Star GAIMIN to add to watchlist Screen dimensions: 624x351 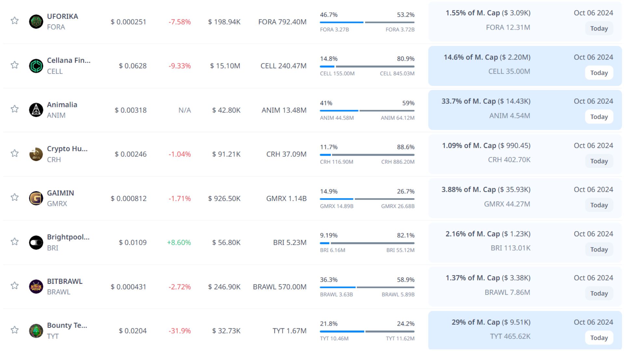(15, 197)
